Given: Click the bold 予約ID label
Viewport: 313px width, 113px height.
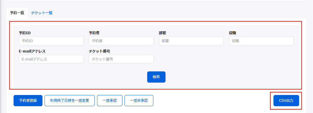Looking at the screenshot, I should pos(25,33).
